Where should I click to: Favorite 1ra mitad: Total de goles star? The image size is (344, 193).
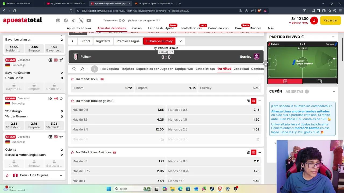(x=72, y=101)
